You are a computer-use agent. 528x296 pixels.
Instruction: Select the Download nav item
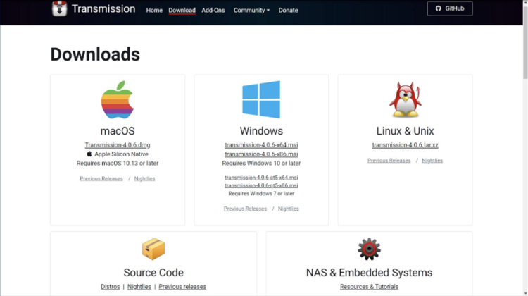[182, 10]
